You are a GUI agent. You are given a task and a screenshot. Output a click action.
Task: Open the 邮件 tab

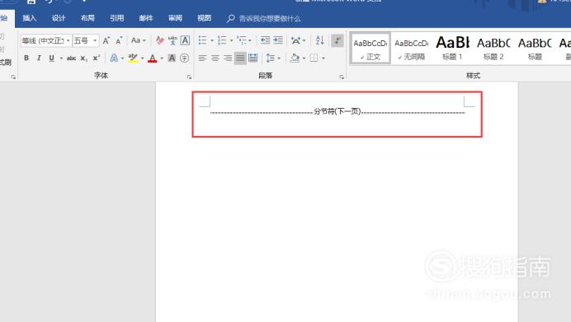[146, 18]
